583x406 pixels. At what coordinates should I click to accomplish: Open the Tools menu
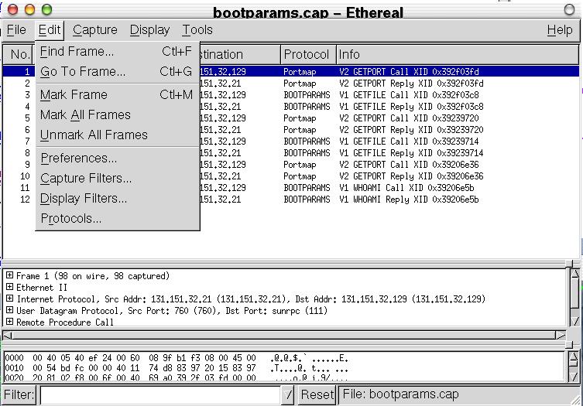coord(197,30)
